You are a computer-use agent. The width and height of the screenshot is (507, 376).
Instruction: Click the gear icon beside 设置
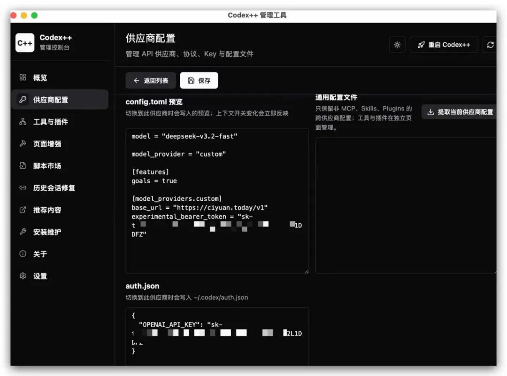(23, 275)
